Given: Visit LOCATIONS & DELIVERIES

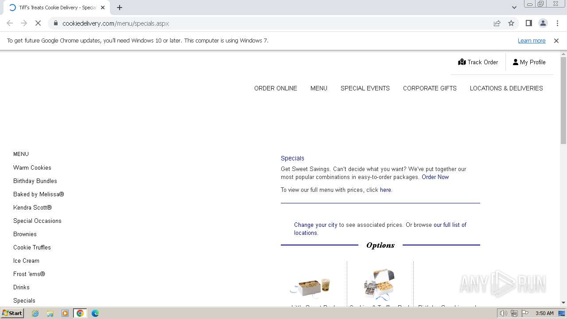Looking at the screenshot, I should 506,88.
